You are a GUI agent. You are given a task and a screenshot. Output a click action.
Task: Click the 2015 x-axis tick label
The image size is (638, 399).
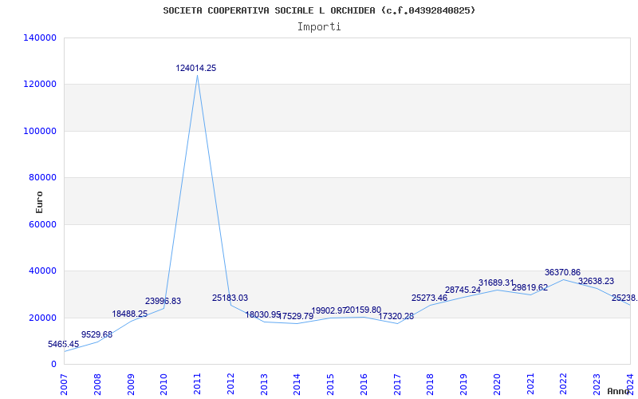pyautogui.click(x=330, y=385)
